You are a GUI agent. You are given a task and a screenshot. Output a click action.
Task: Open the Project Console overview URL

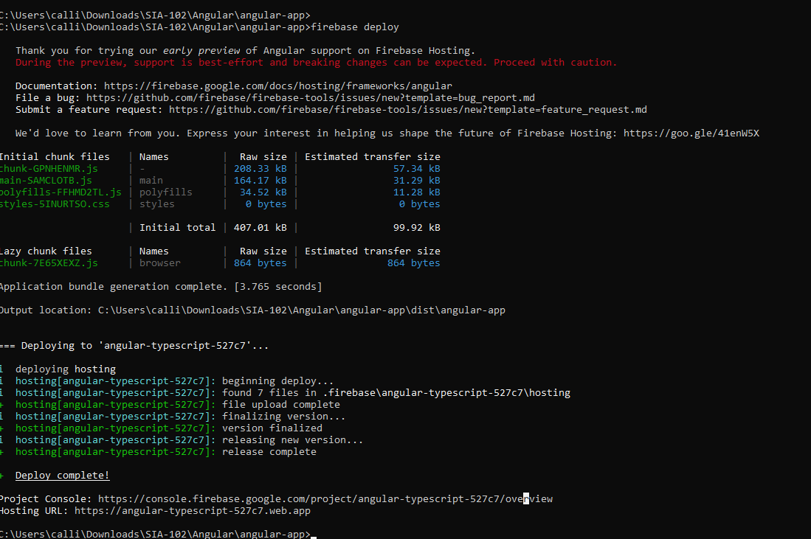pos(325,498)
